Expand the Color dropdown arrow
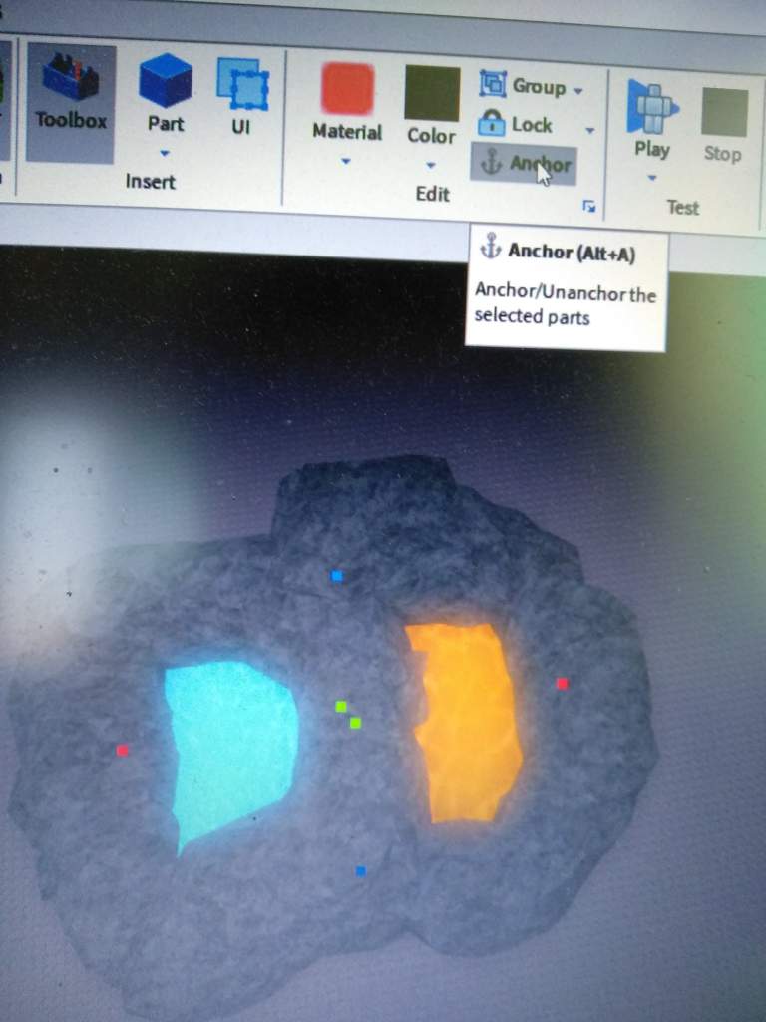 click(431, 166)
